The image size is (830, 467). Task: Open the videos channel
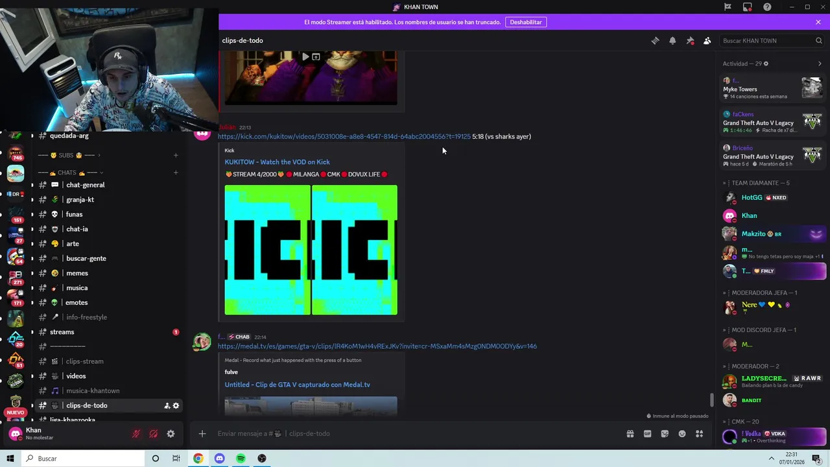coord(109,376)
